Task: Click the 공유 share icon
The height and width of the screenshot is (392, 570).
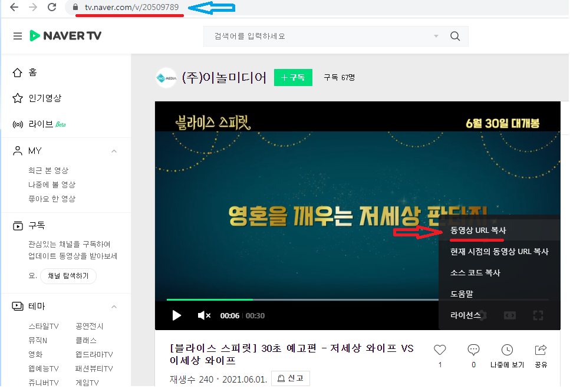Action: coord(541,350)
